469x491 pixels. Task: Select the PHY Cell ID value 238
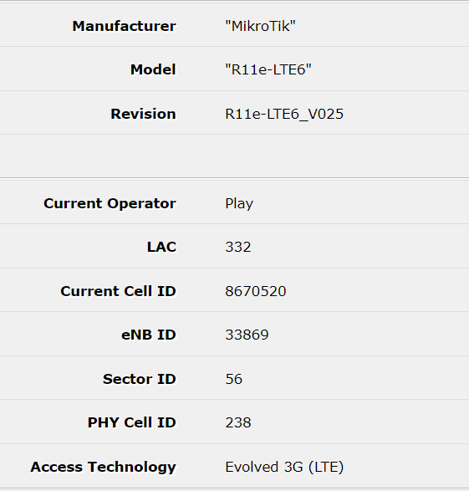pyautogui.click(x=238, y=422)
